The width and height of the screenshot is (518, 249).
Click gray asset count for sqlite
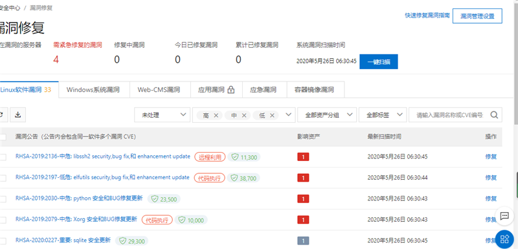pyautogui.click(x=303, y=241)
